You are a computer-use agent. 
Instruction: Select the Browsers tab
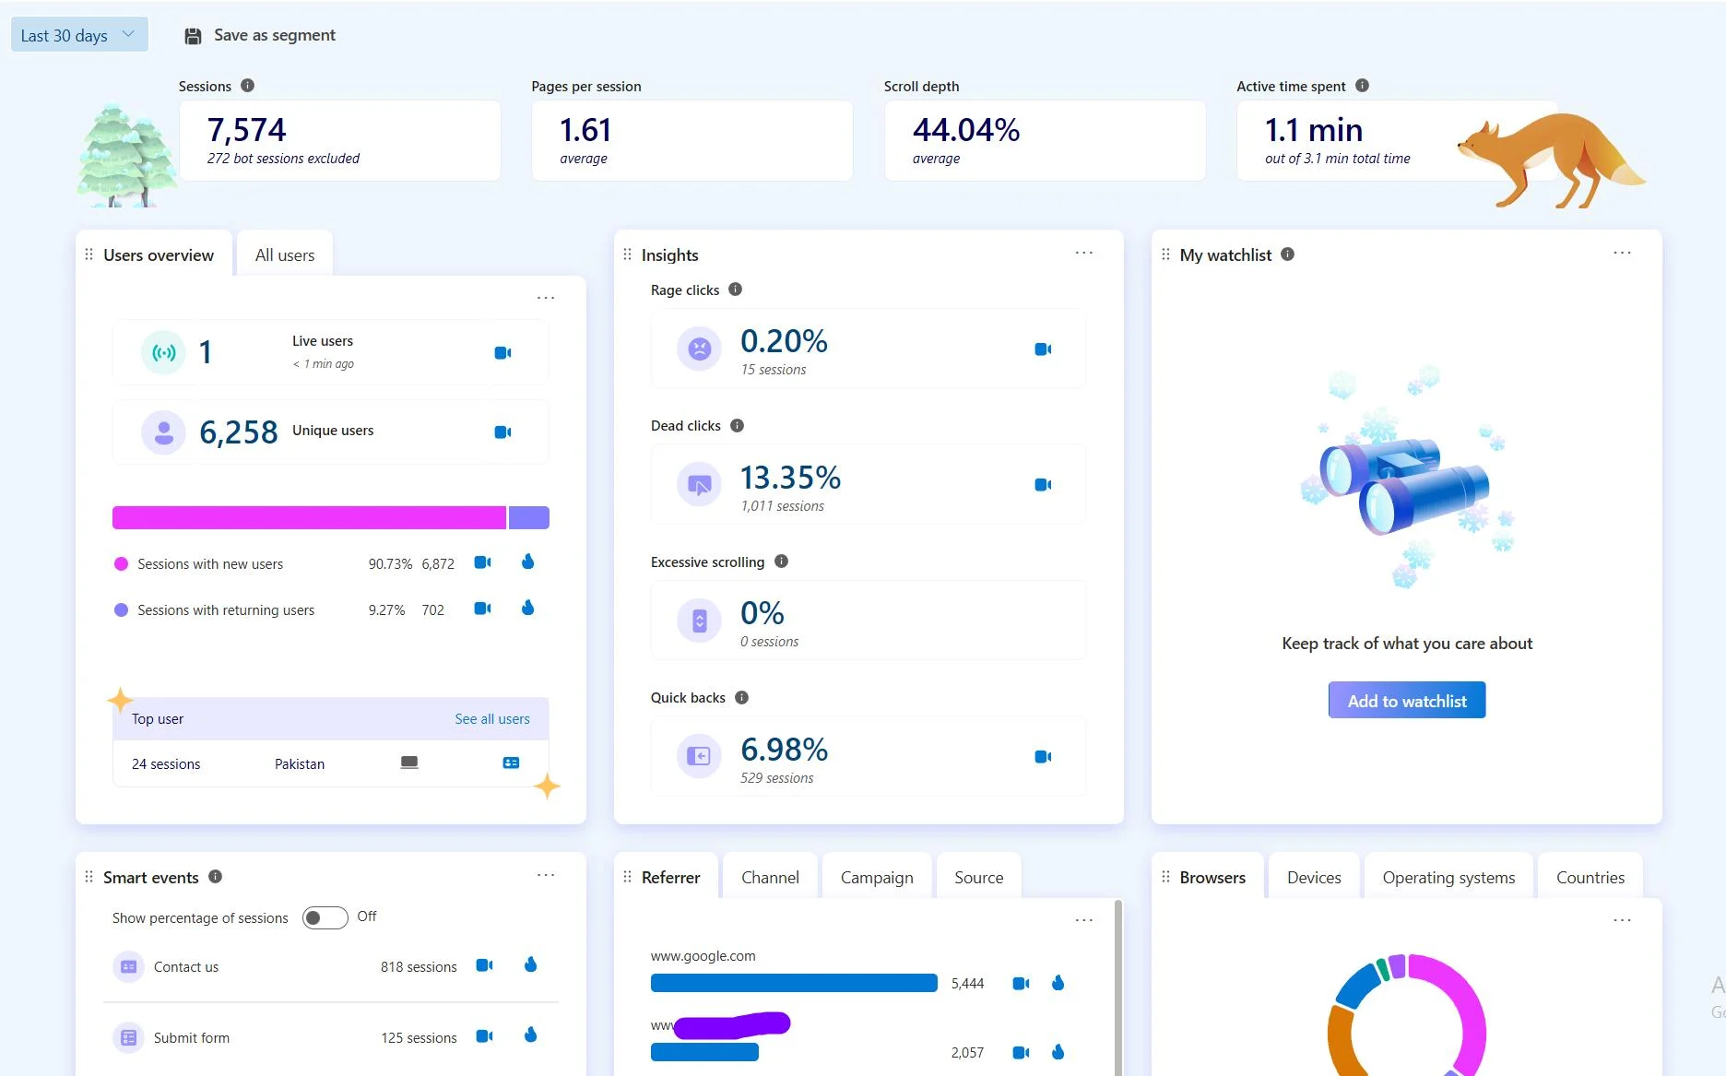1212,878
